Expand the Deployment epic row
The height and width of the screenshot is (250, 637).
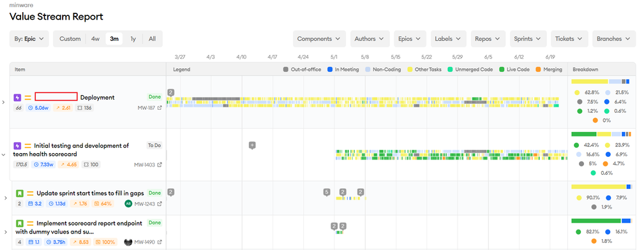coord(4,102)
